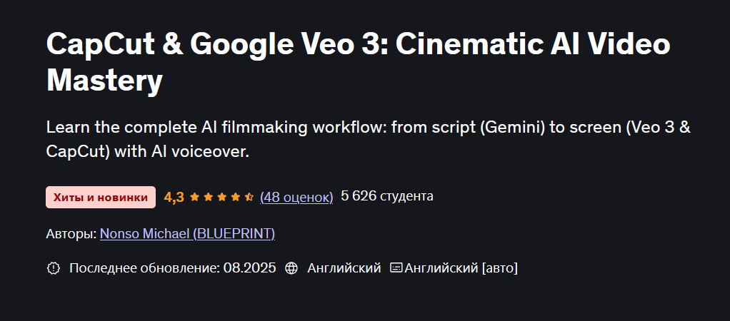Click the 4,3 rating score number
Viewport: 730px width, 321px height.
174,197
